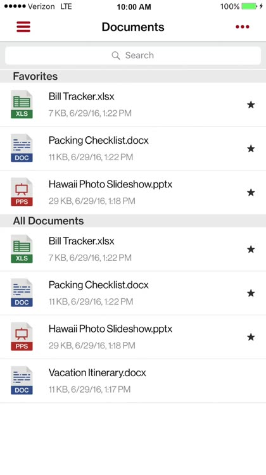Click the Search field
Image resolution: width=266 pixels, height=475 pixels.
pyautogui.click(x=133, y=56)
